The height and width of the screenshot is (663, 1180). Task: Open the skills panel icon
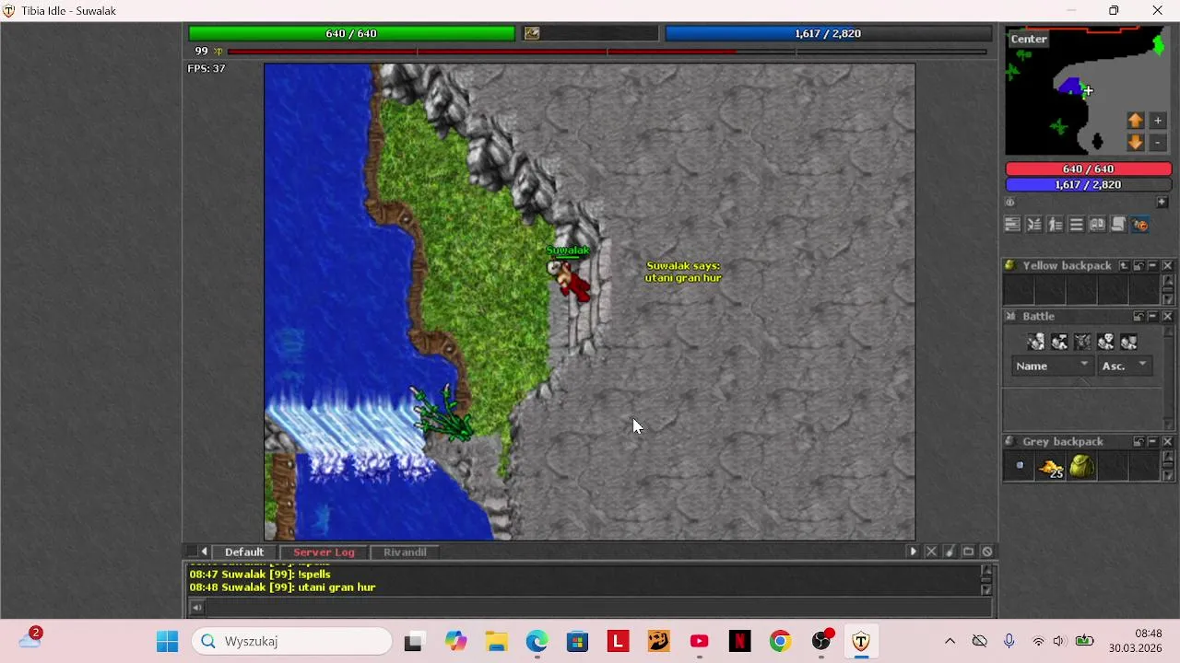point(1055,225)
